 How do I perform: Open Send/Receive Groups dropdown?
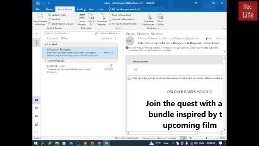tap(61, 24)
